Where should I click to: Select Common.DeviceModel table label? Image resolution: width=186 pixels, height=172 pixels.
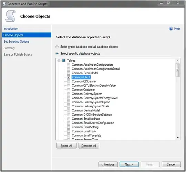[x=86, y=110]
